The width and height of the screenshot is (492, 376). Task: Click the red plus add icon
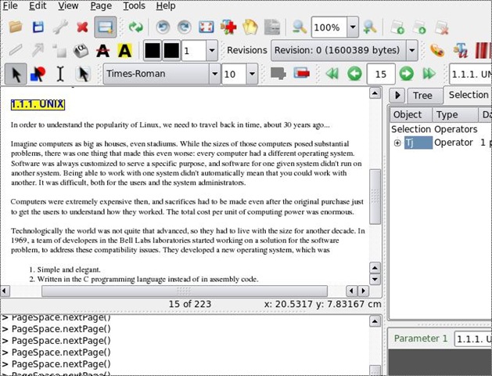click(x=228, y=27)
